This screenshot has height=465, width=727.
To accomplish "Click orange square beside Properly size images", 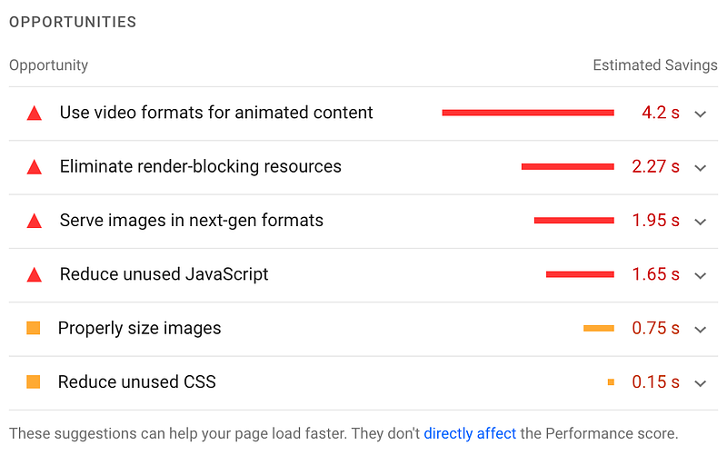I will point(34,328).
